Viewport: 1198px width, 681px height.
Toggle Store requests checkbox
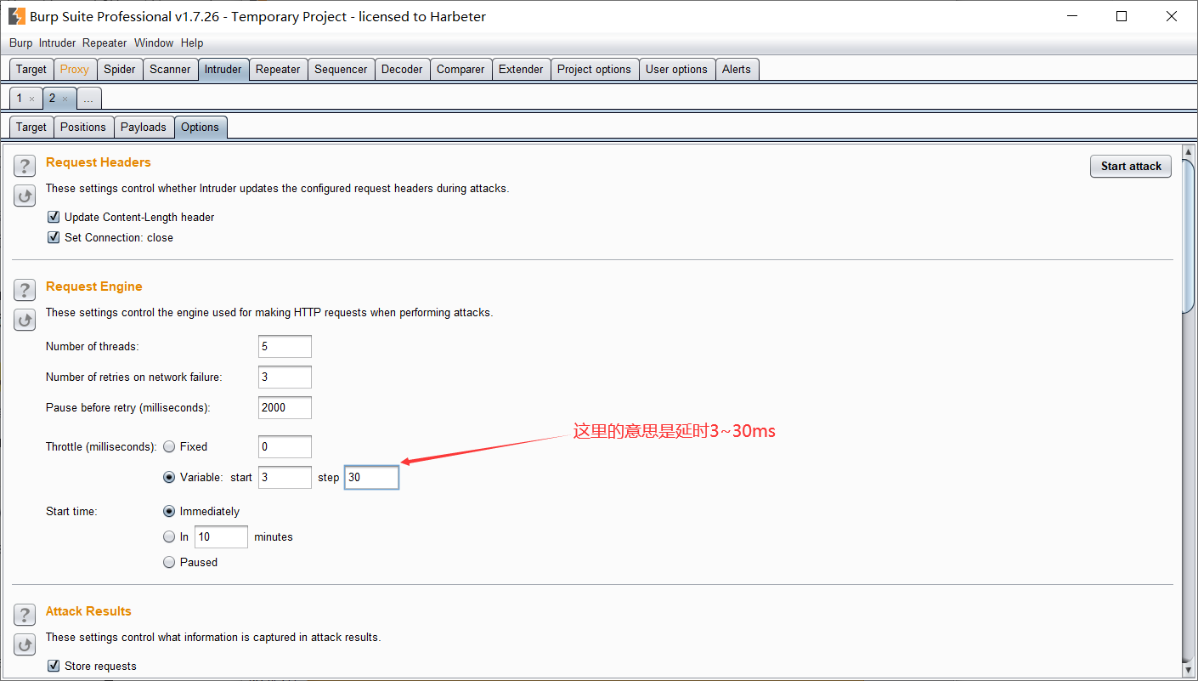54,666
